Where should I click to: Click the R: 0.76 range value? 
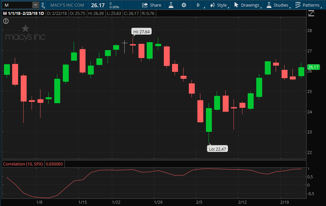click(148, 13)
